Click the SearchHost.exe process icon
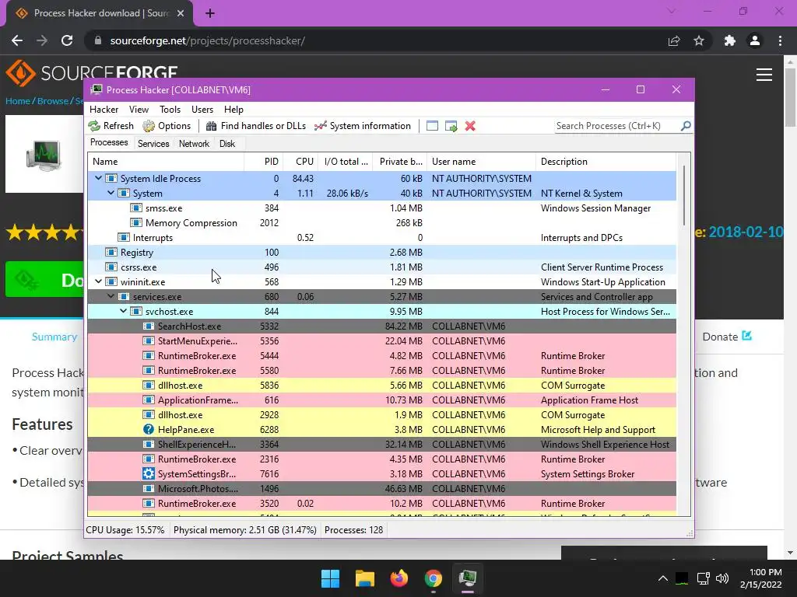This screenshot has width=797, height=597. pyautogui.click(x=149, y=326)
